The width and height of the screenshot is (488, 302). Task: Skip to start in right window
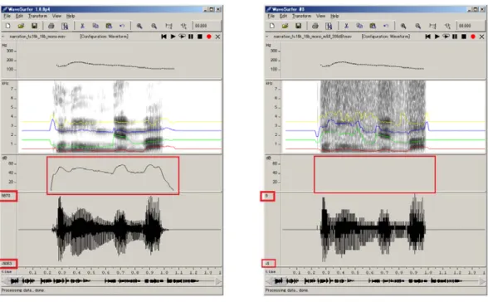(427, 37)
